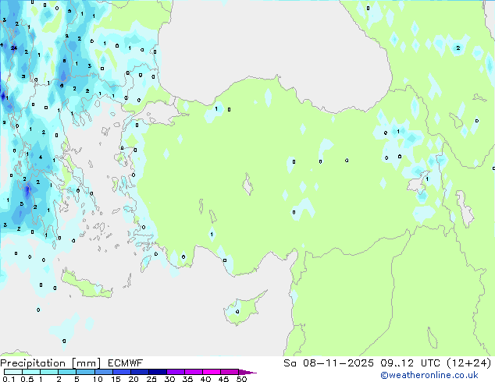Click the '24' precipitation value on the map

(14, 48)
